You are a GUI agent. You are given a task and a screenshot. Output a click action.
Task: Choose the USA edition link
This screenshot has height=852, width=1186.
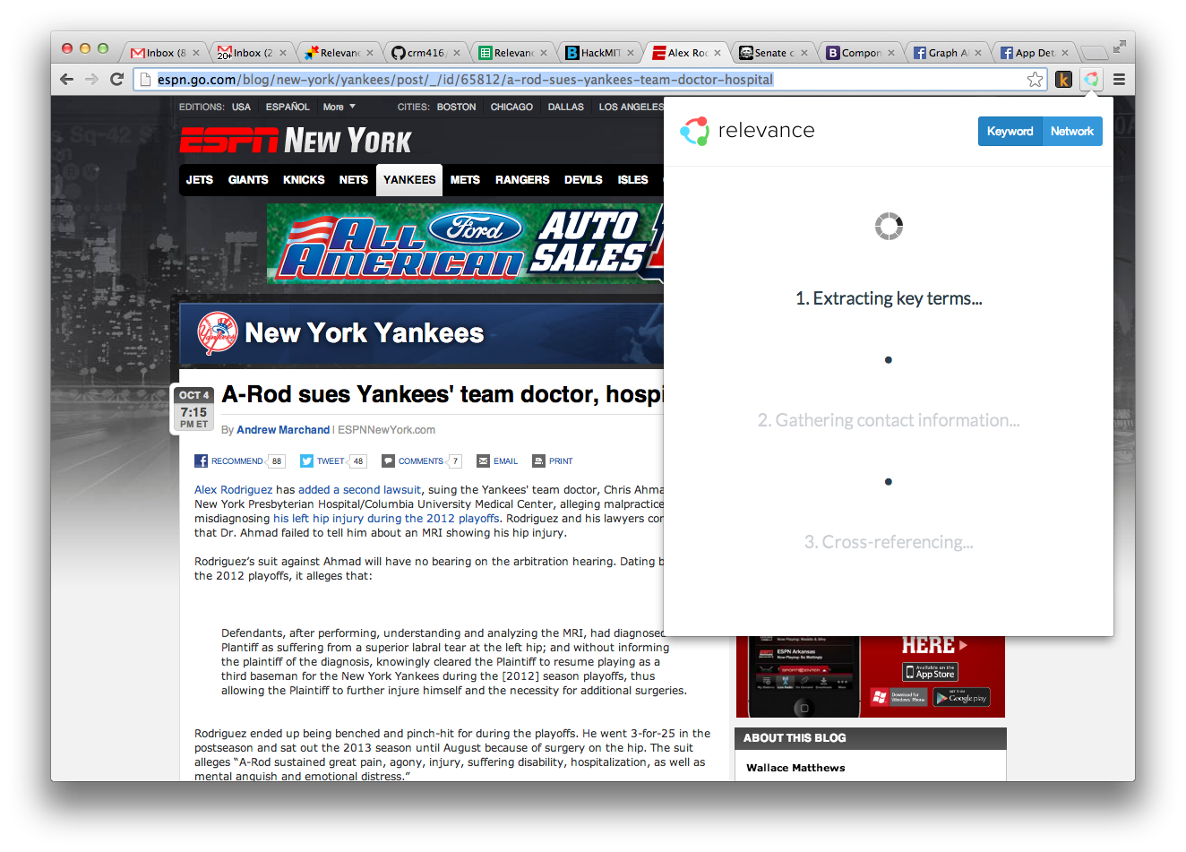click(241, 107)
